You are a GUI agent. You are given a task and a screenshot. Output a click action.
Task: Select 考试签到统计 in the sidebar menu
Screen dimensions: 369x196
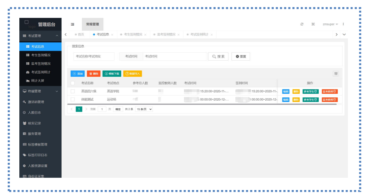click(x=40, y=72)
